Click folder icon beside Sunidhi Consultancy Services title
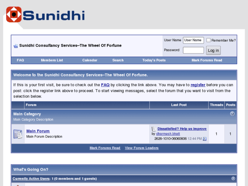 [16, 46]
